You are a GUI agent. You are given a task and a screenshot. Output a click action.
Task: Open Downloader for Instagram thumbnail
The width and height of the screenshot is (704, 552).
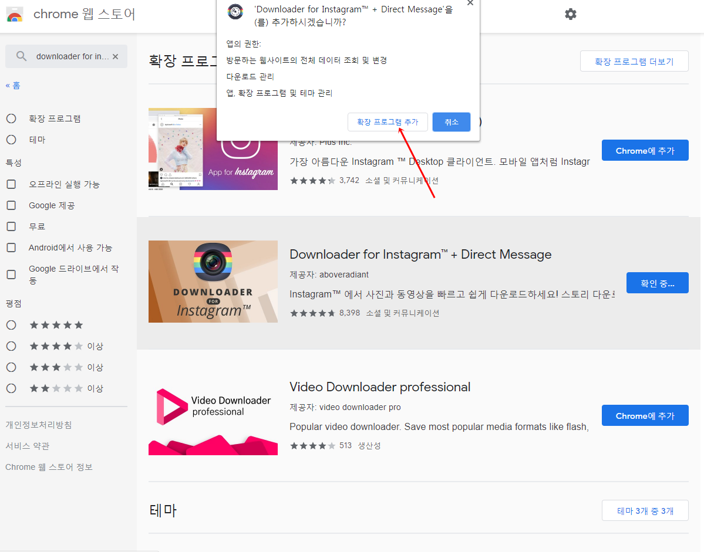pyautogui.click(x=213, y=282)
